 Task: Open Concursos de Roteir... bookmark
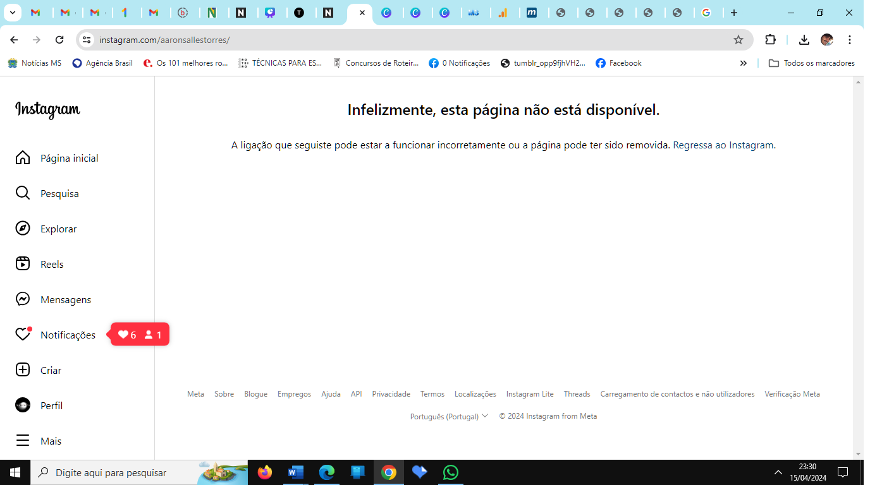(376, 63)
